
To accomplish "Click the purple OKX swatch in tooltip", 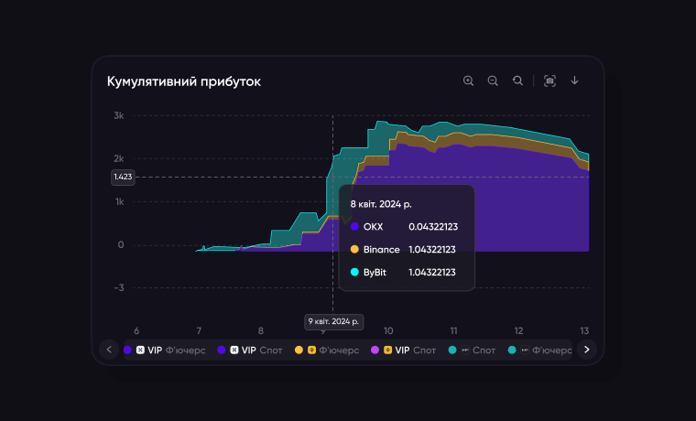I will pos(354,226).
